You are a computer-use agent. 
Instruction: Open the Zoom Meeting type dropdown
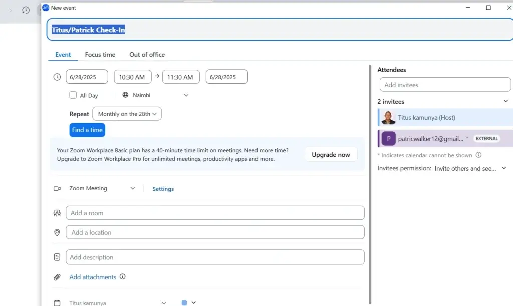[102, 188]
